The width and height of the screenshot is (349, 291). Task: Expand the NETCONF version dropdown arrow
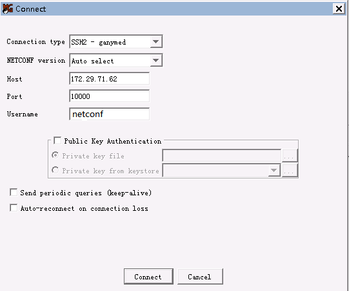click(x=156, y=60)
